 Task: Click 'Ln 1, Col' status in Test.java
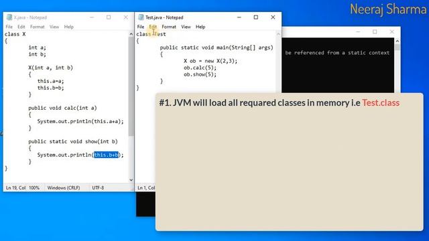click(146, 187)
